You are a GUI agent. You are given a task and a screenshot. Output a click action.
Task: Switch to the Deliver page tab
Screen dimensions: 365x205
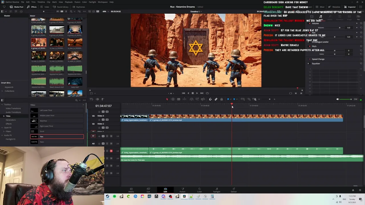234,190
